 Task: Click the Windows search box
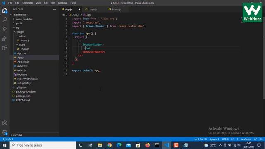tap(43, 145)
